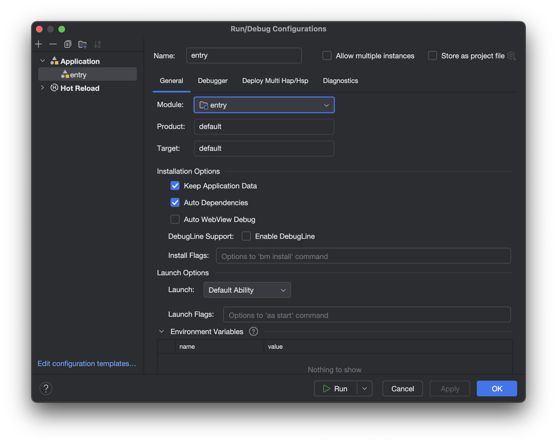
Task: Click the Cancel button
Action: [x=402, y=388]
